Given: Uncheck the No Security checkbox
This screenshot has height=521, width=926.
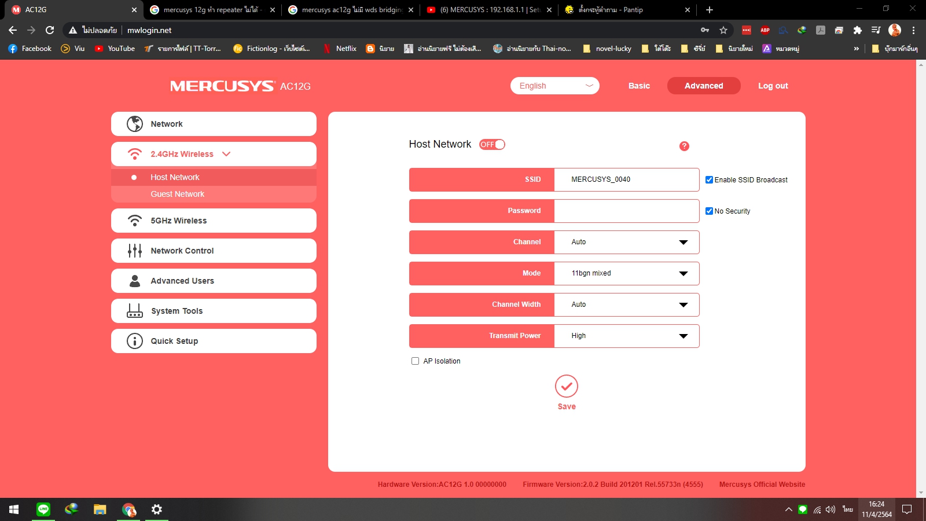Looking at the screenshot, I should (709, 211).
